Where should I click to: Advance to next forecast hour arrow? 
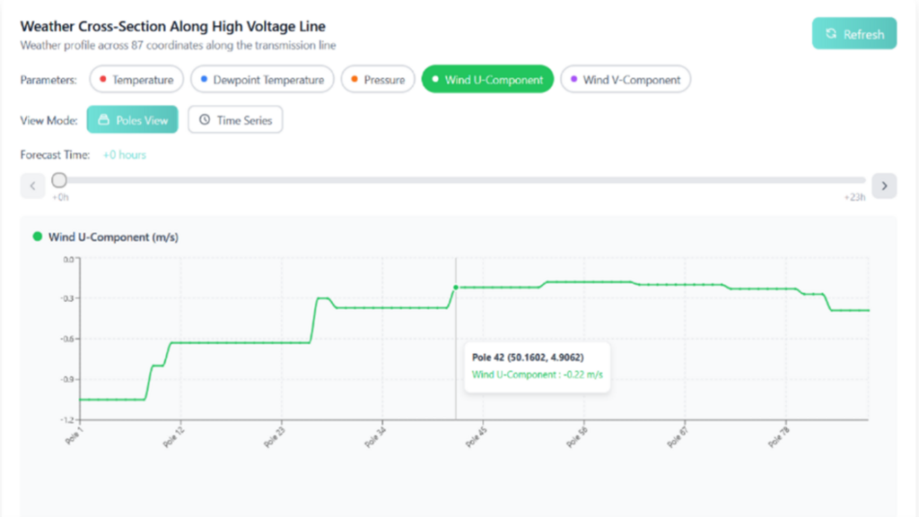(x=884, y=185)
